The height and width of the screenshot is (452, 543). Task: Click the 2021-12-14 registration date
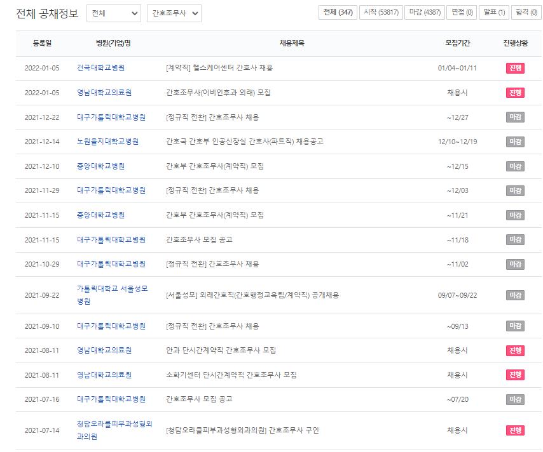42,142
